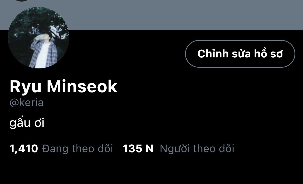Click the word Ryu in the profile name
Viewport: 303px width, 184px height.
click(x=25, y=87)
